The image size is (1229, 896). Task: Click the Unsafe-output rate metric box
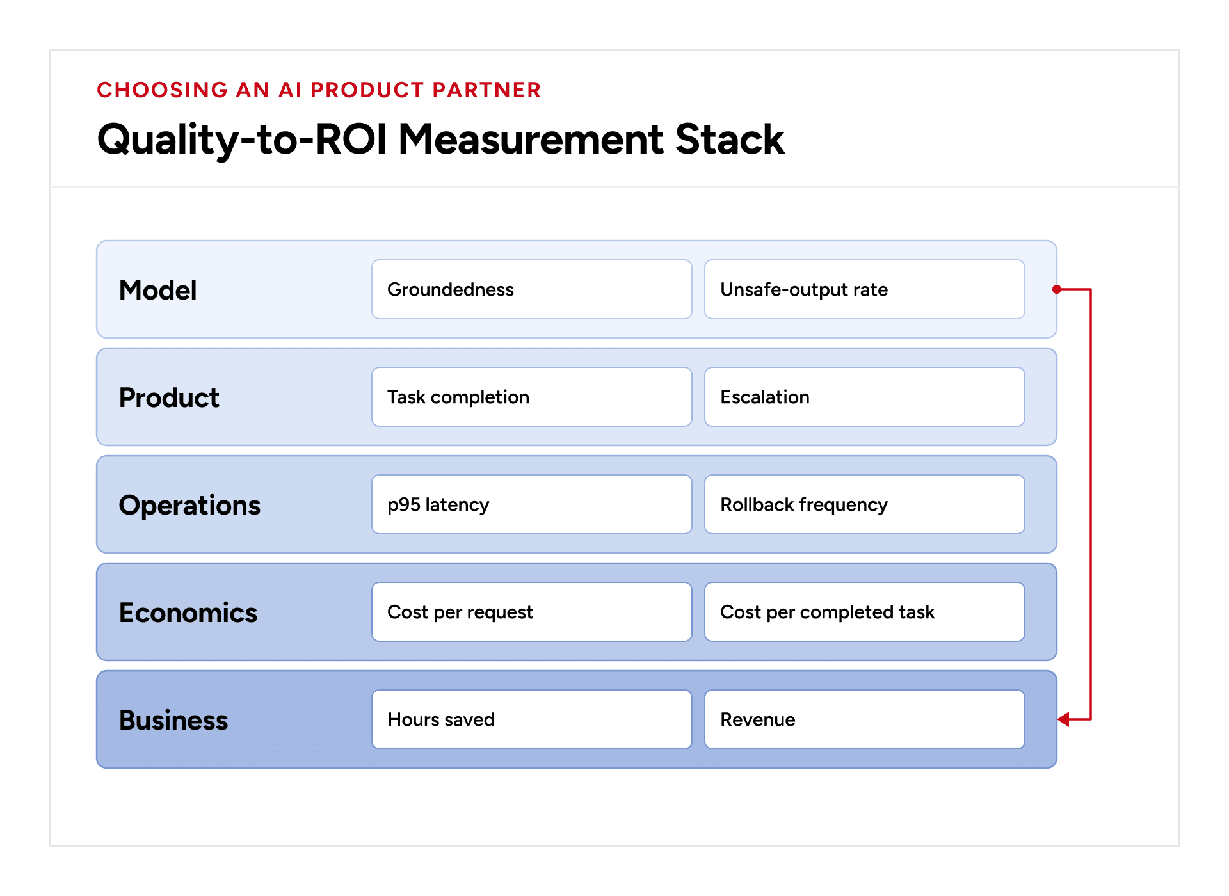tap(865, 289)
